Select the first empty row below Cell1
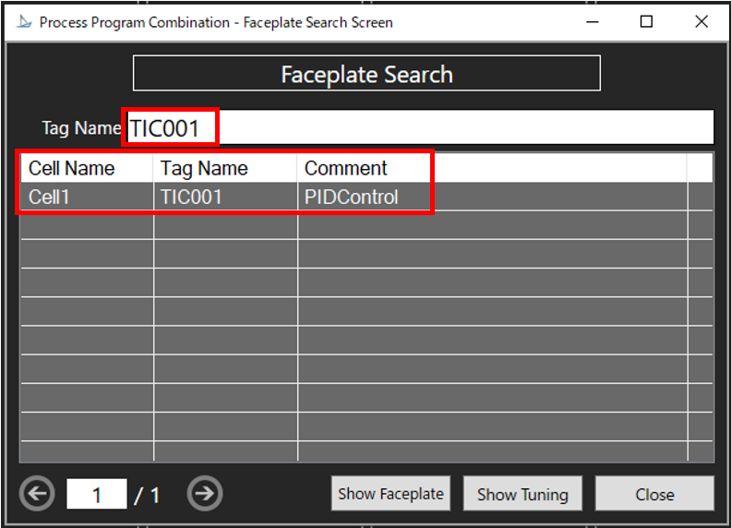731x528 pixels. 353,225
